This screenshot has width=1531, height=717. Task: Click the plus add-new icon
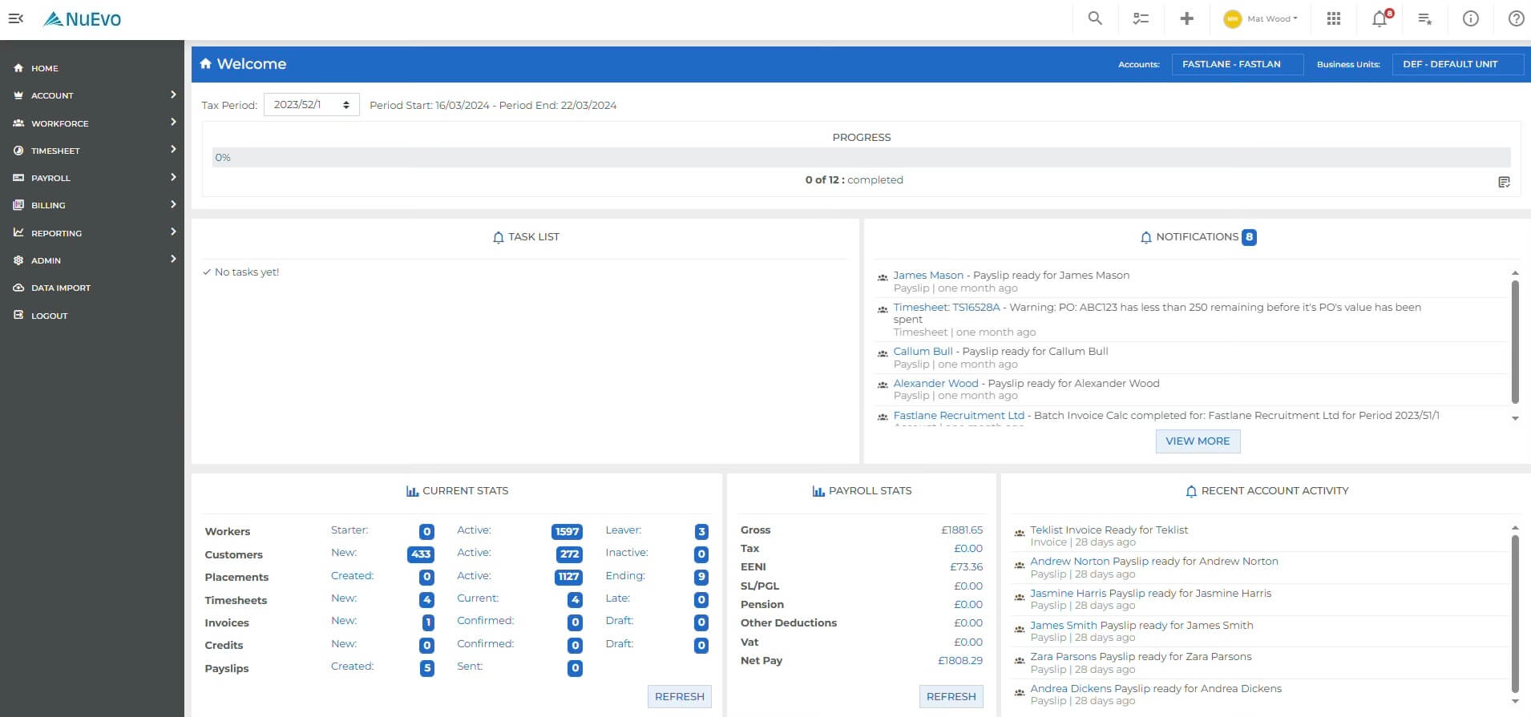[x=1186, y=18]
